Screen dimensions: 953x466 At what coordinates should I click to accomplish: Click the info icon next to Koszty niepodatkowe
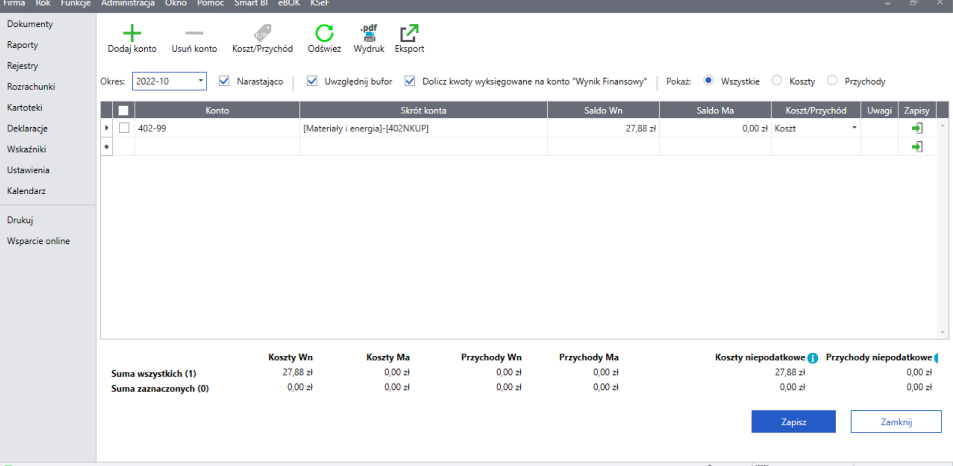coord(813,358)
